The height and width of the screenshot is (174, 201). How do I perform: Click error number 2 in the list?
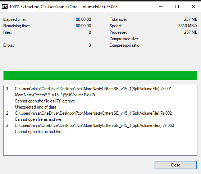(7, 113)
